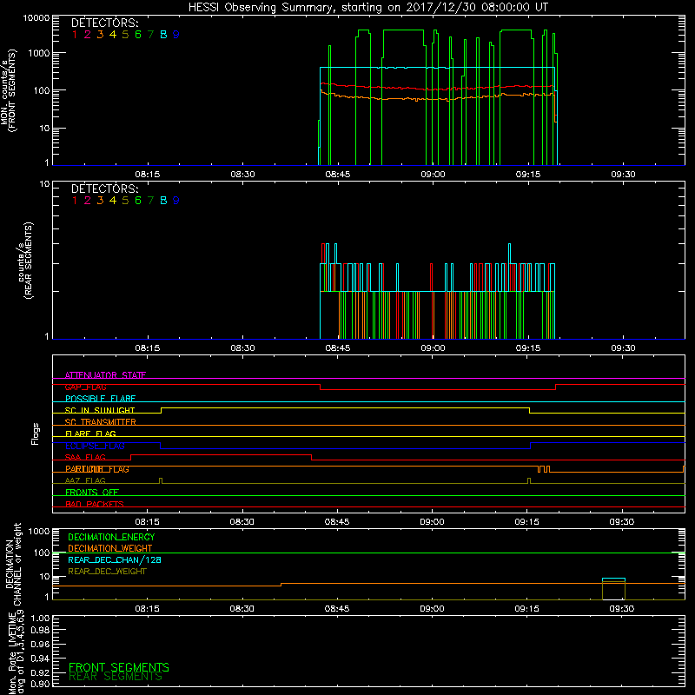The image size is (695, 695).
Task: Click the SC_TRANSMITTER flag label
Action: pyautogui.click(x=101, y=421)
